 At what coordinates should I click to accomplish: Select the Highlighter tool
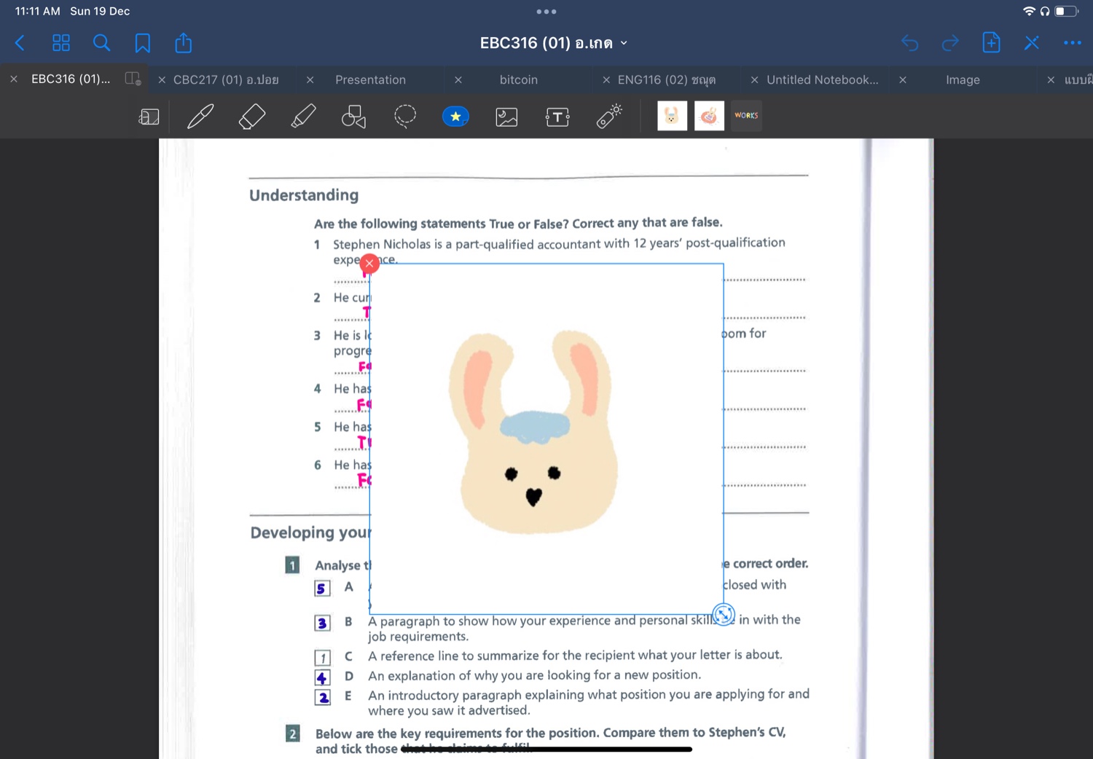coord(303,117)
